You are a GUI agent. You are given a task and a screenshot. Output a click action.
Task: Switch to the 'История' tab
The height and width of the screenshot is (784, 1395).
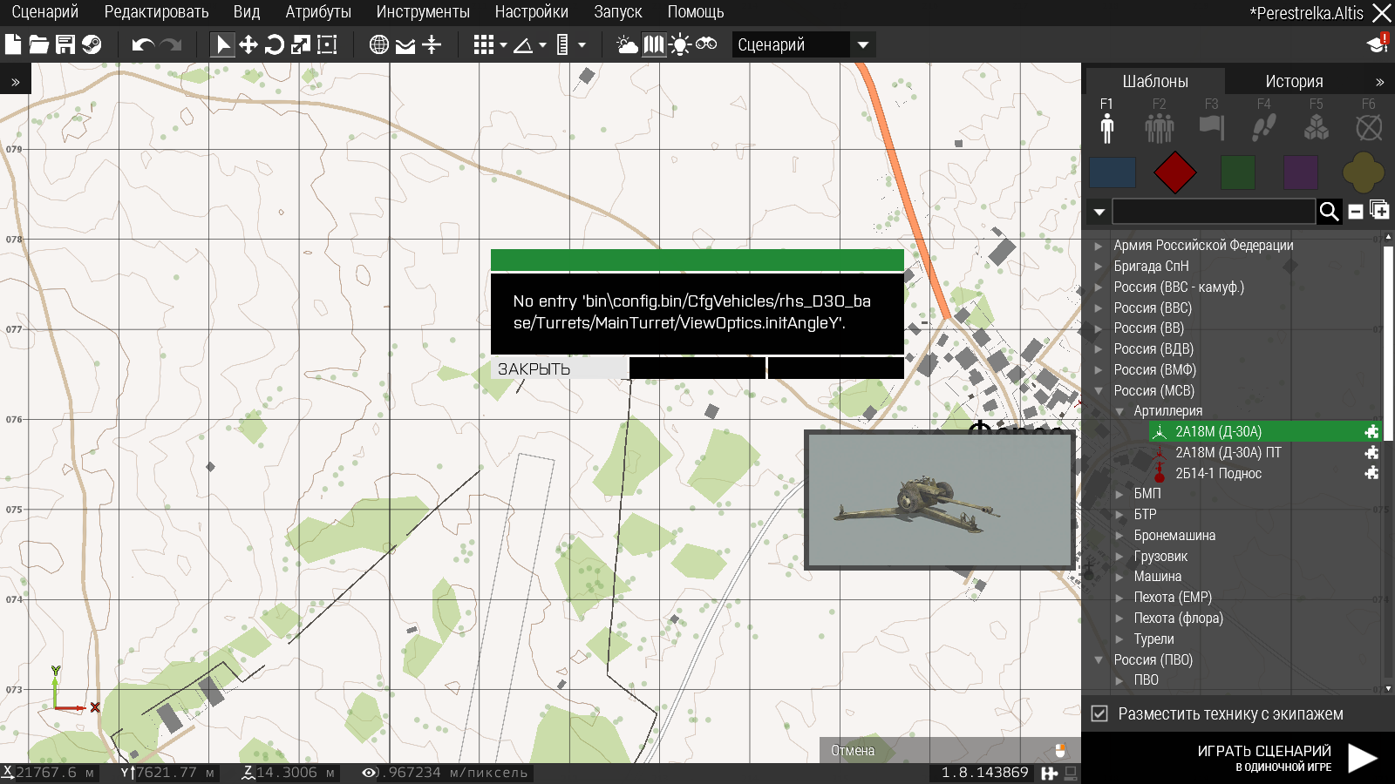coord(1294,81)
